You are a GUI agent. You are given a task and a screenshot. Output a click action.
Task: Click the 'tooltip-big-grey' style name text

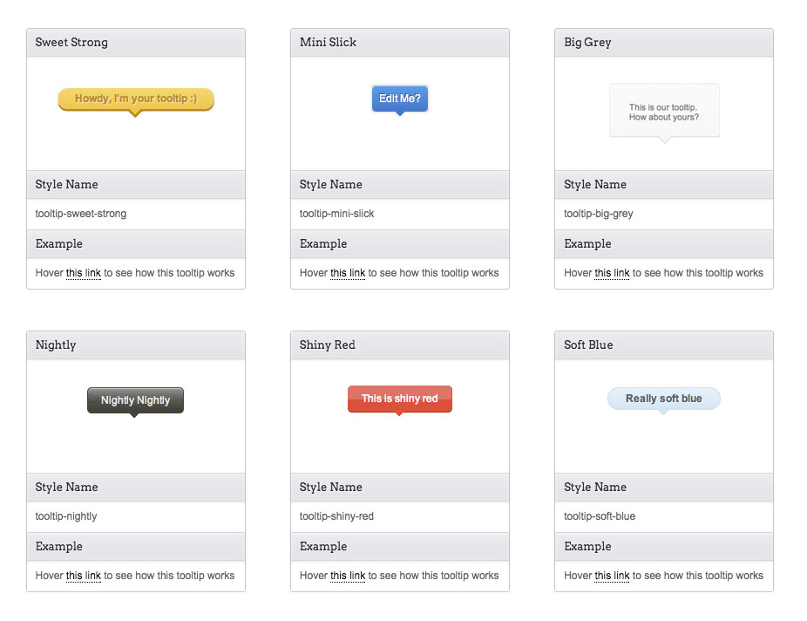pyautogui.click(x=599, y=214)
